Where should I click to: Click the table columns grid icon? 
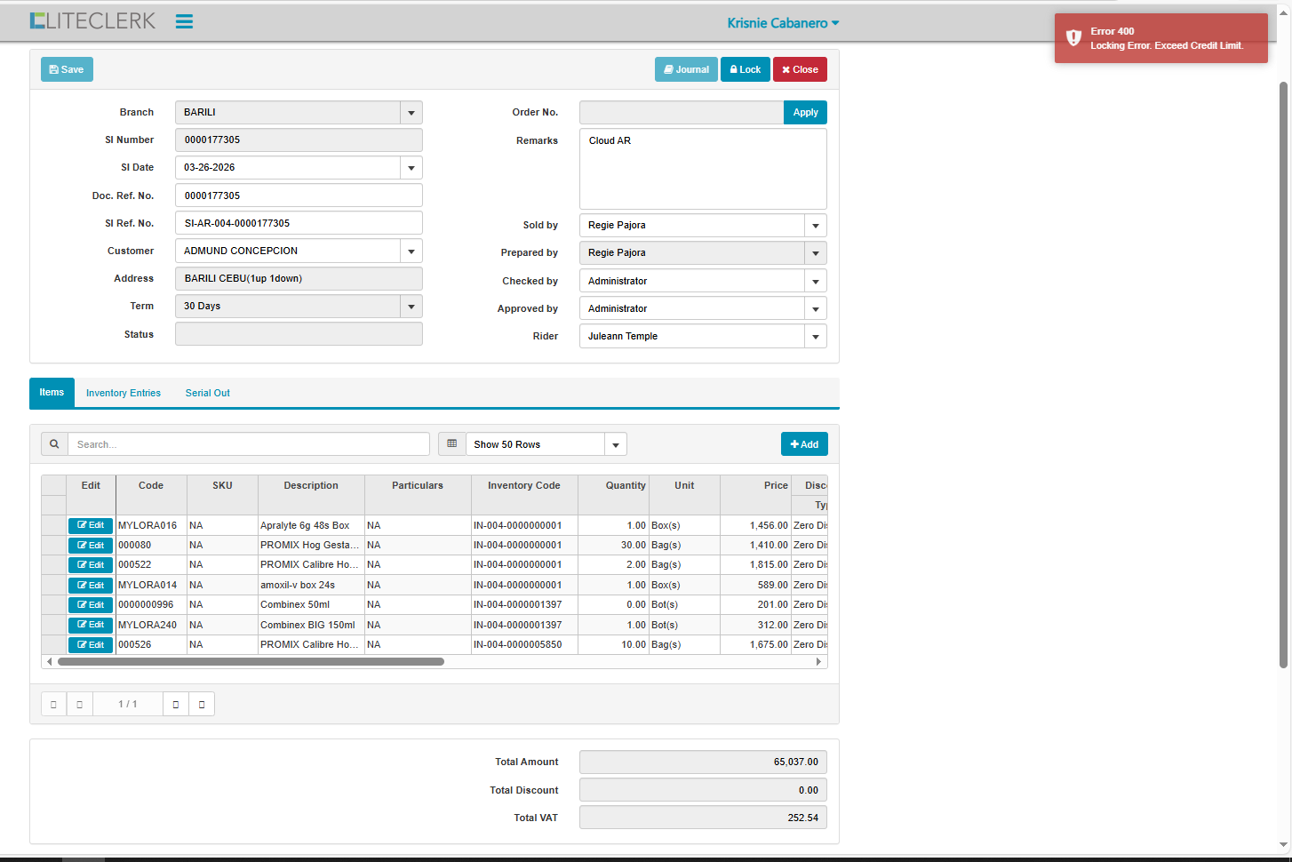click(451, 444)
